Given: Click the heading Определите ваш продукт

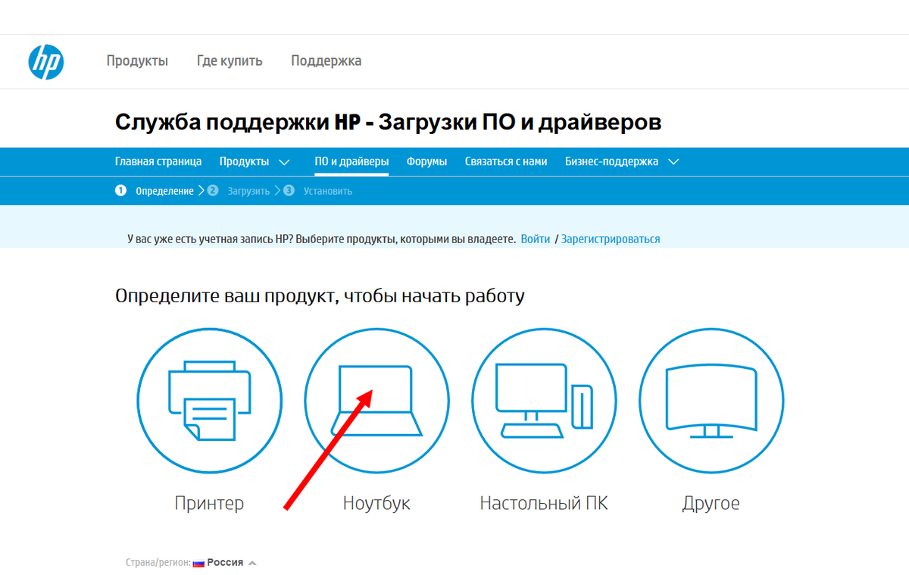Looking at the screenshot, I should coord(320,295).
